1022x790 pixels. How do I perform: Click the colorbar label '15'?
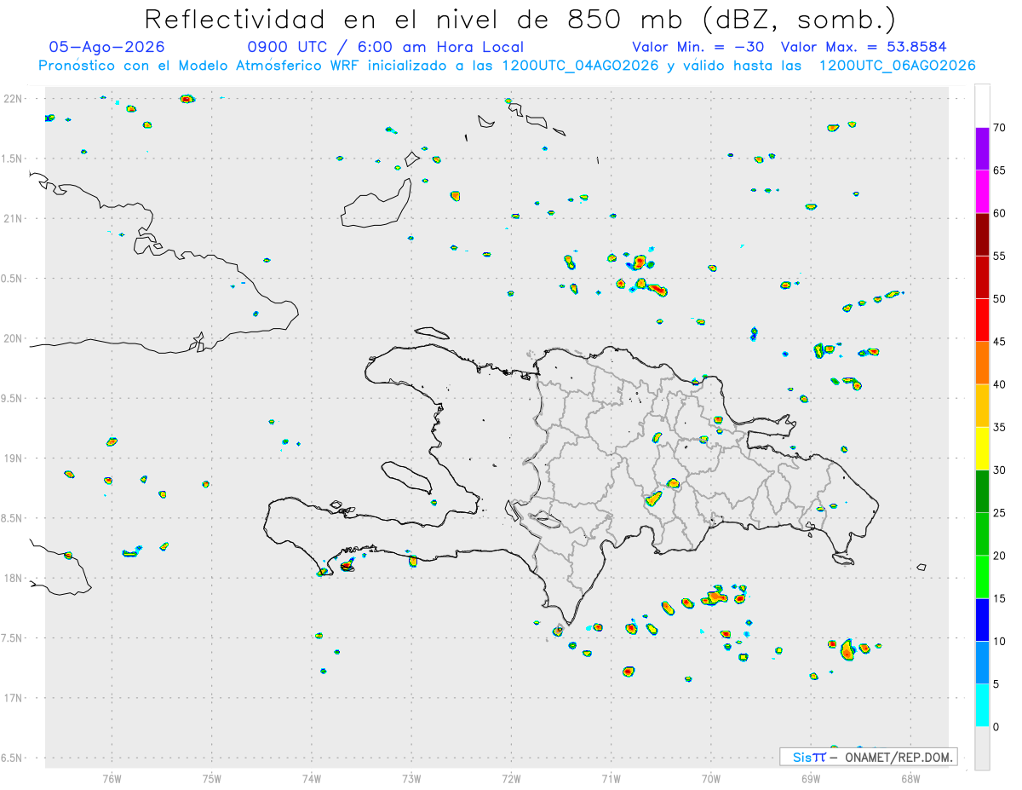pos(999,598)
